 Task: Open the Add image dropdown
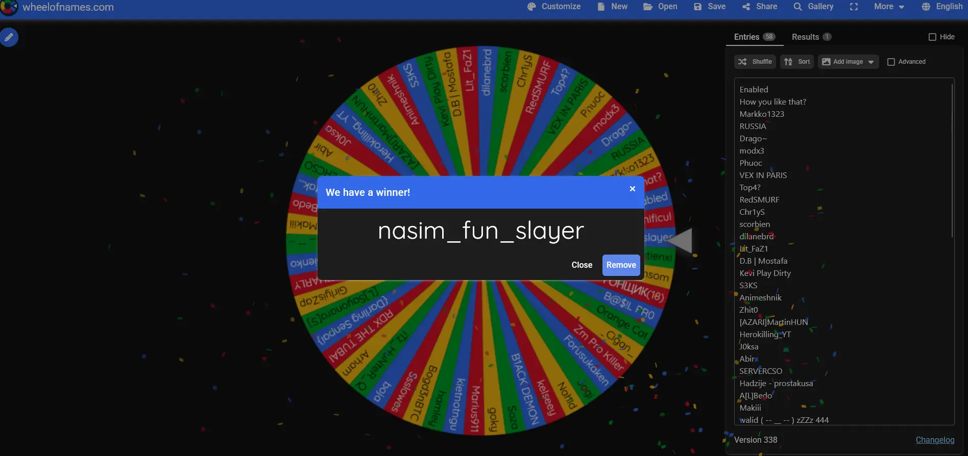click(x=849, y=62)
